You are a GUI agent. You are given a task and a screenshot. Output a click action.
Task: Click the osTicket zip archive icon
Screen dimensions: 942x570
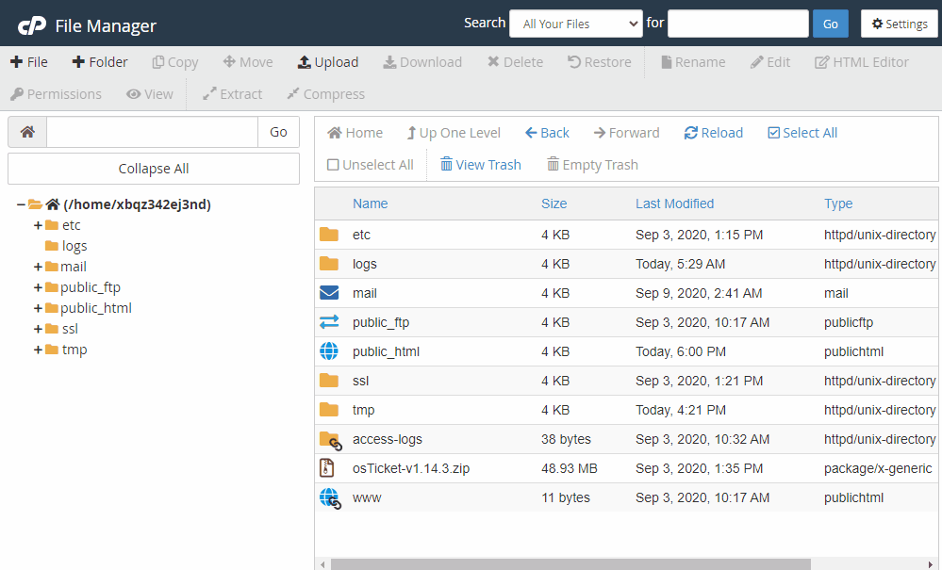[x=327, y=468]
